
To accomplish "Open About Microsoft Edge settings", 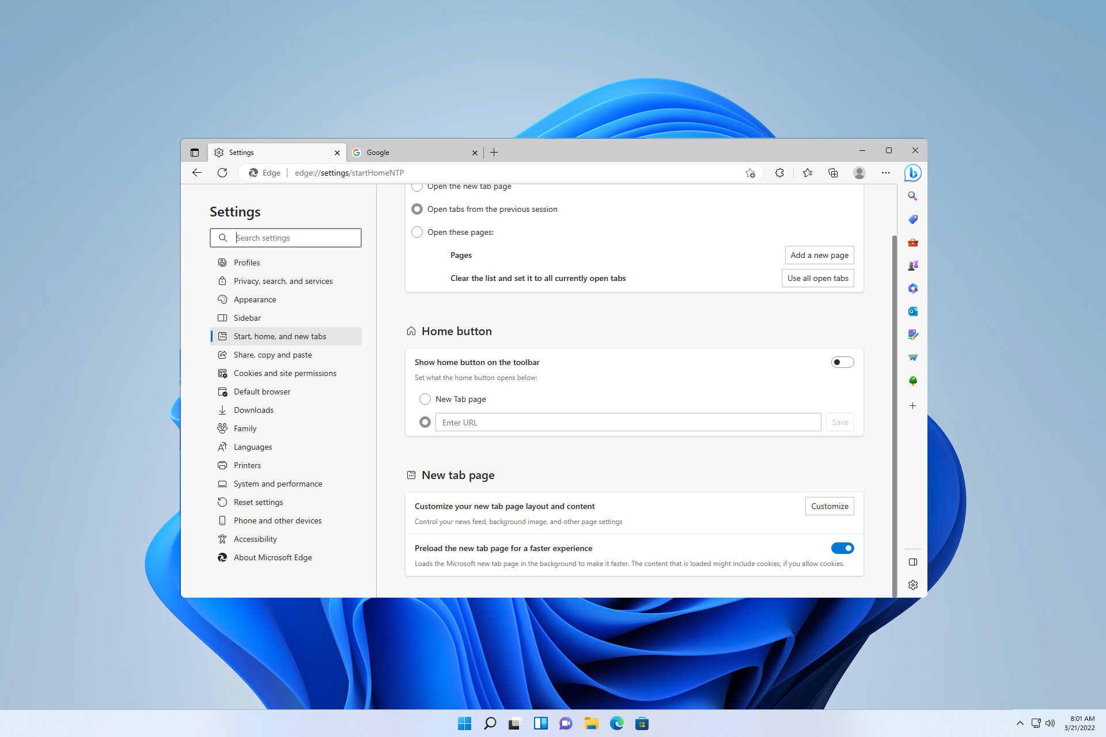I will pos(272,558).
